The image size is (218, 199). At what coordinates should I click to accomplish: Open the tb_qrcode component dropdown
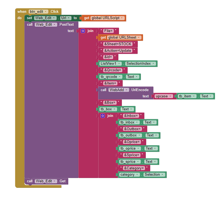[111, 77]
